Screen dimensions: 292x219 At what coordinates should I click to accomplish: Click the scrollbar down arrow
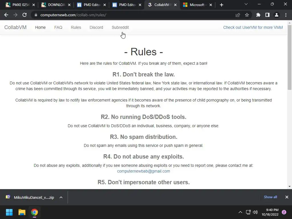click(289, 186)
